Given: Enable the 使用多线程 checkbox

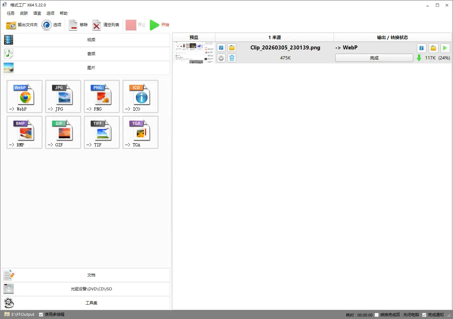Looking at the screenshot, I should coord(41,314).
